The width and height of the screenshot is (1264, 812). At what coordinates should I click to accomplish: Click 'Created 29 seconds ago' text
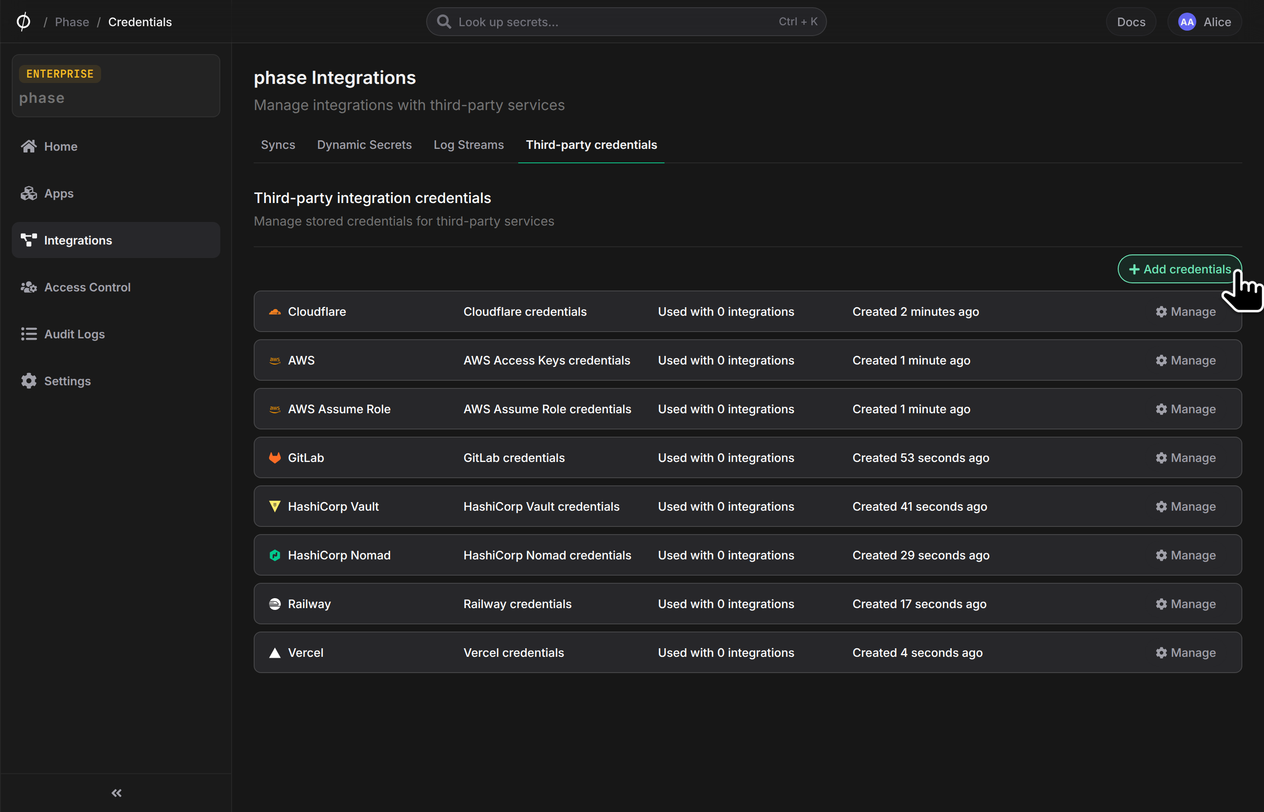click(920, 555)
